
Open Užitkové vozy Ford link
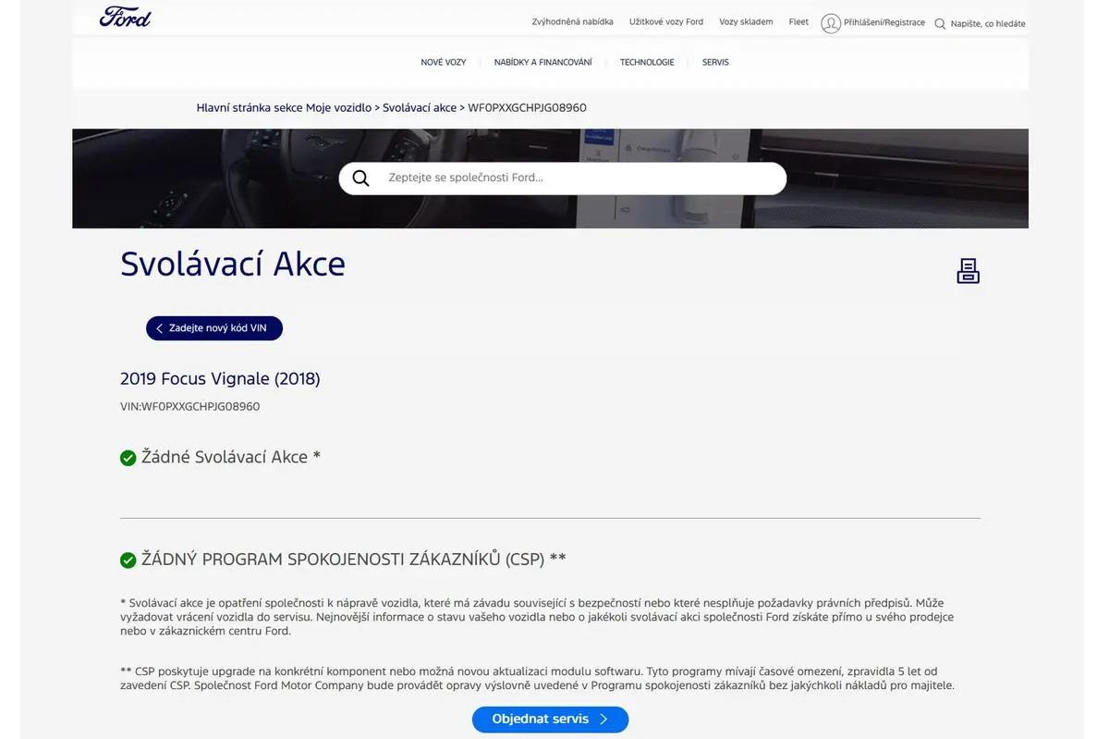tap(666, 22)
